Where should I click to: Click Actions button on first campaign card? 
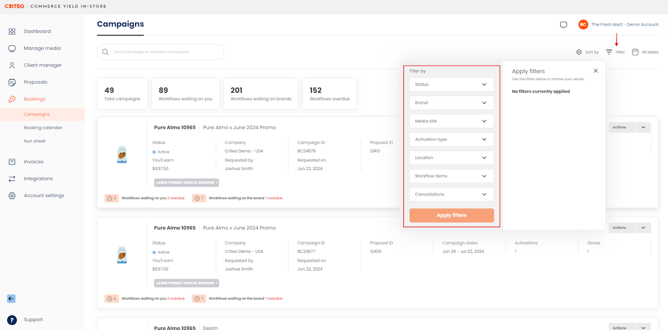click(622, 127)
